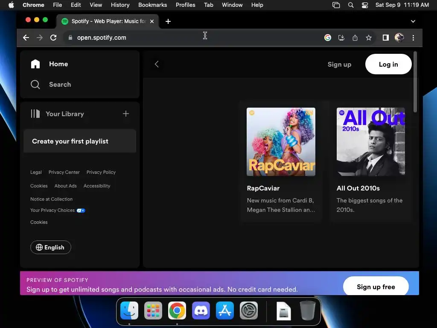Image resolution: width=437 pixels, height=328 pixels.
Task: Reload the Spotify page
Action: [53, 38]
